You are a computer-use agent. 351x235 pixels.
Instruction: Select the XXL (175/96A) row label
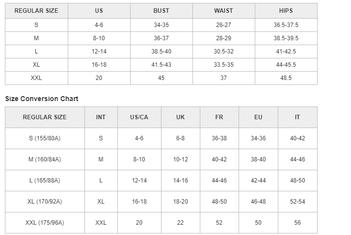pyautogui.click(x=45, y=223)
